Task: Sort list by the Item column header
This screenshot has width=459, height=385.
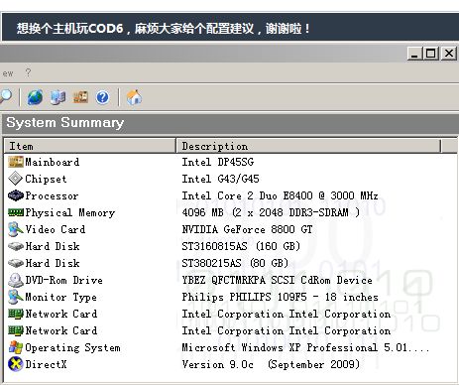Action: pos(89,146)
